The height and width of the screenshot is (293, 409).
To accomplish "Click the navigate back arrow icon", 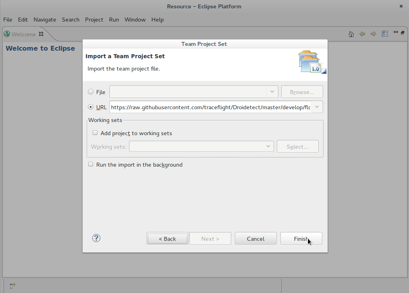I will click(x=362, y=34).
